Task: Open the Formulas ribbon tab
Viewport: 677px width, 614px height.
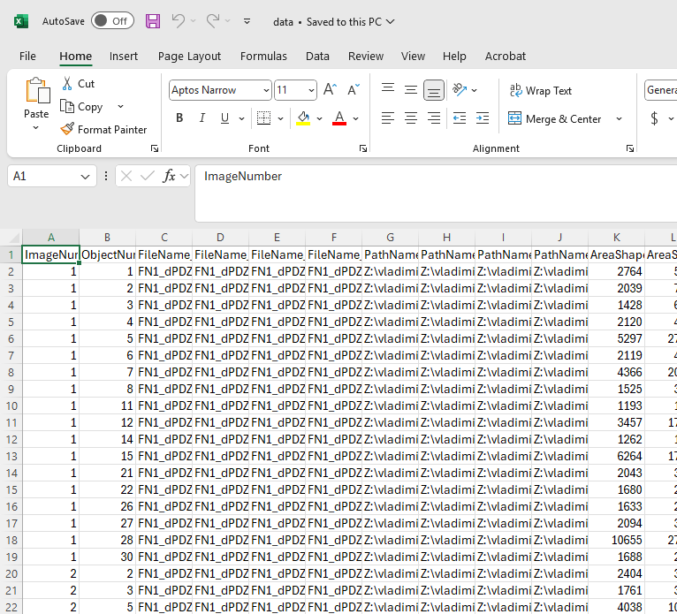Action: click(263, 56)
